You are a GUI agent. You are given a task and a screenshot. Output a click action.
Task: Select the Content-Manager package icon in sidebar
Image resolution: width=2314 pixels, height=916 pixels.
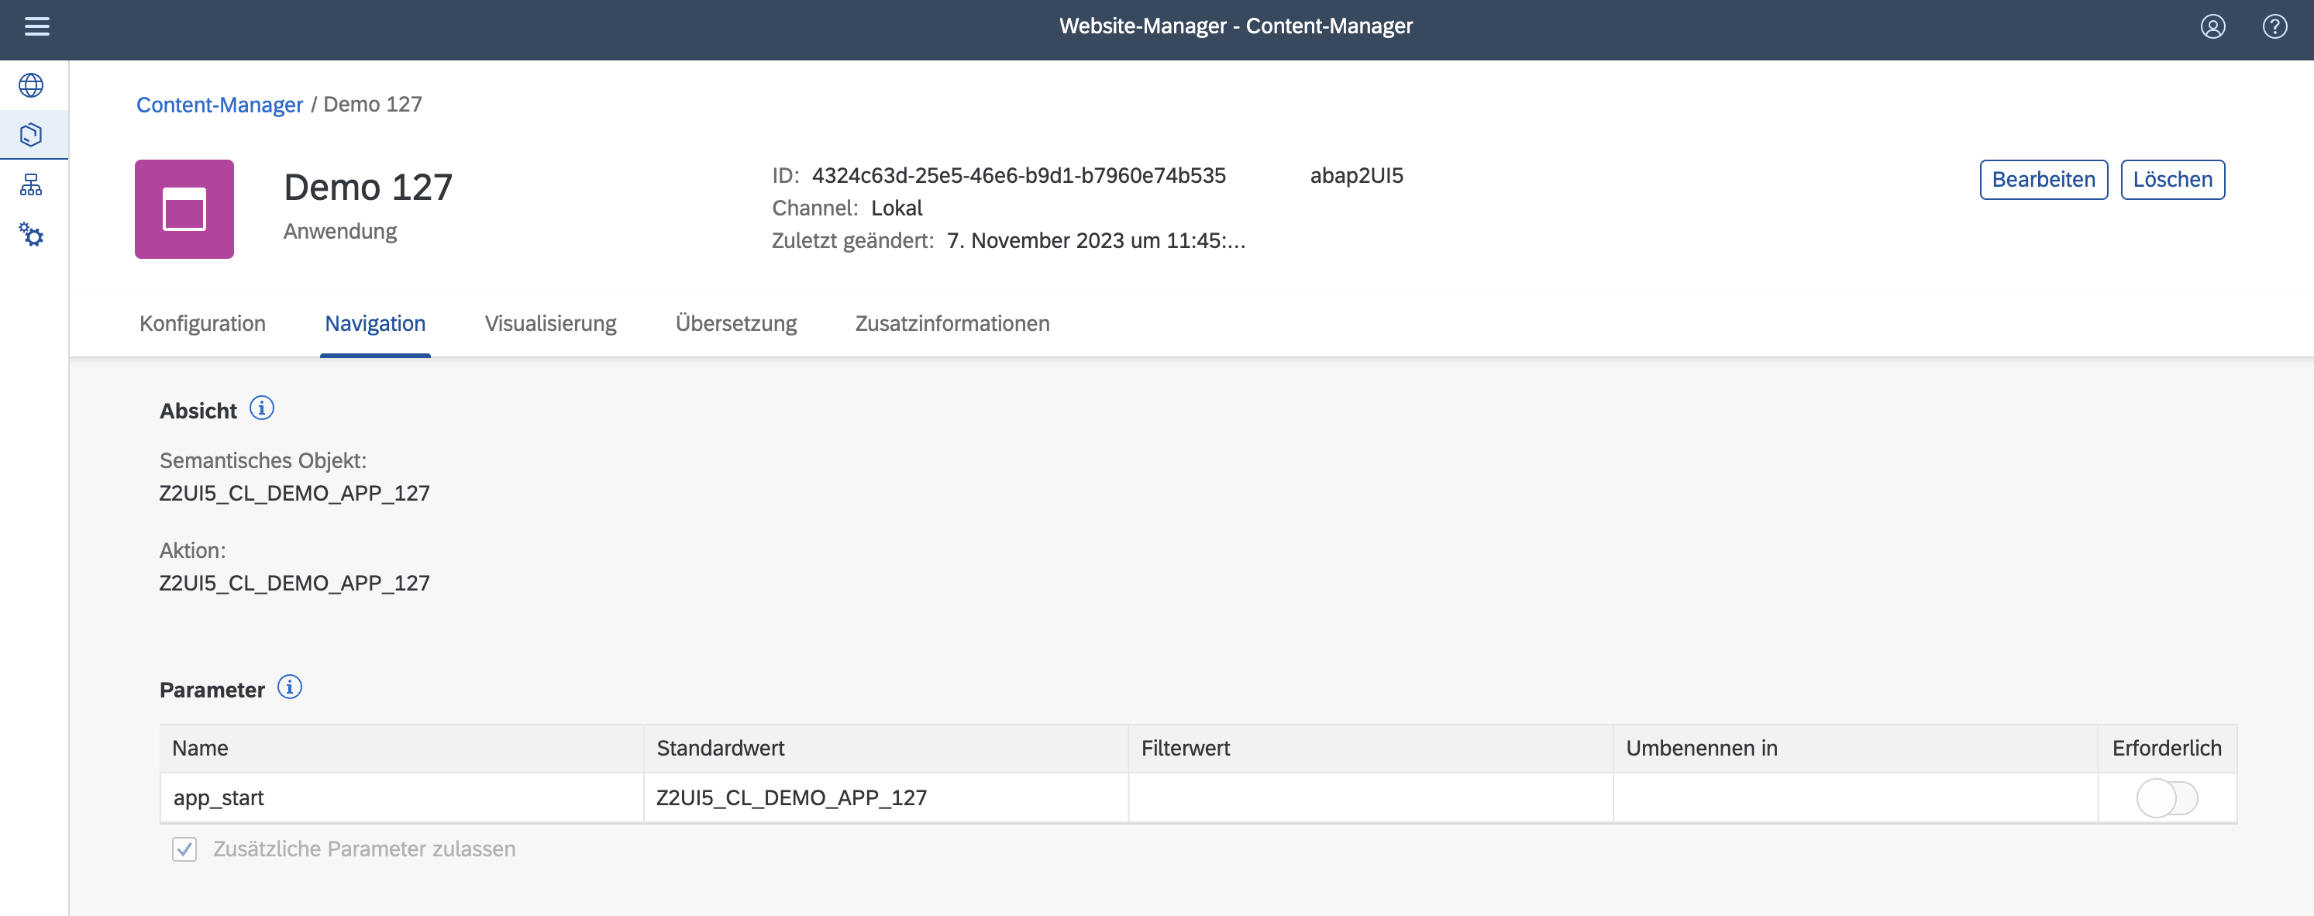[x=32, y=133]
